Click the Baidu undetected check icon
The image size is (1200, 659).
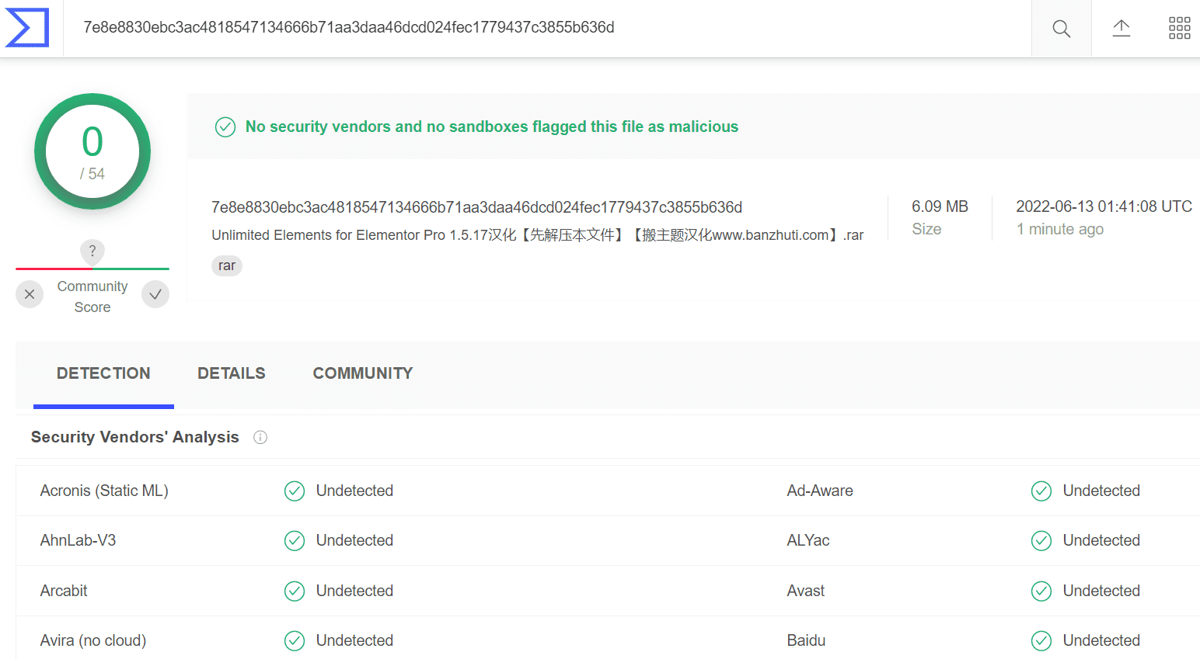click(1041, 640)
